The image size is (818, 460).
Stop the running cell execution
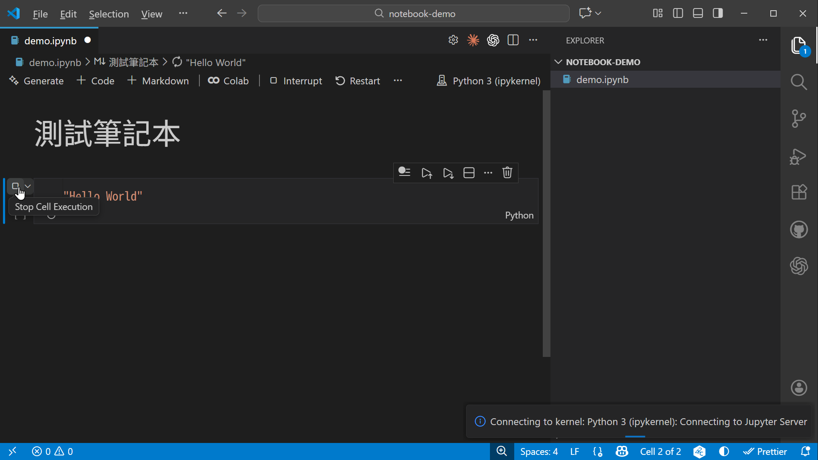pos(15,186)
